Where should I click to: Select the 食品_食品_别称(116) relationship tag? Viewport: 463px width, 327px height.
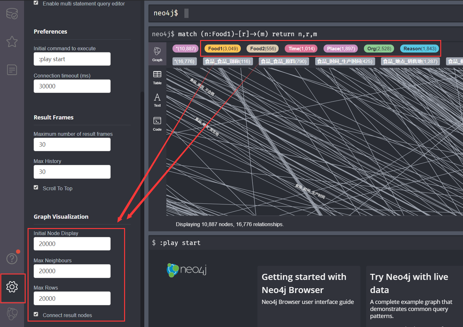(228, 61)
